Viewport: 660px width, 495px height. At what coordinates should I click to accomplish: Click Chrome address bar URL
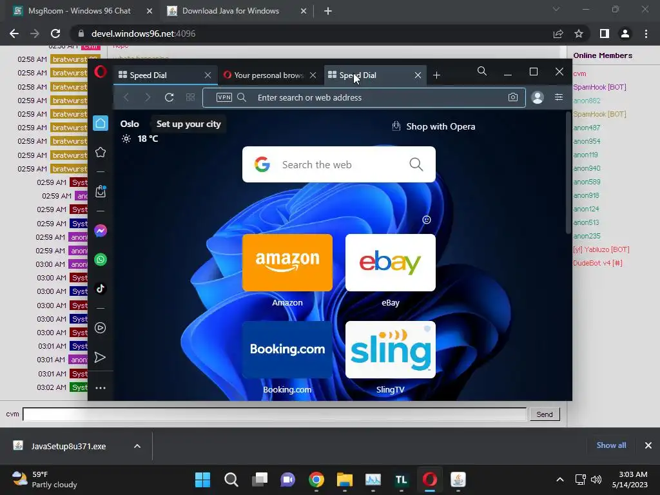click(x=143, y=34)
